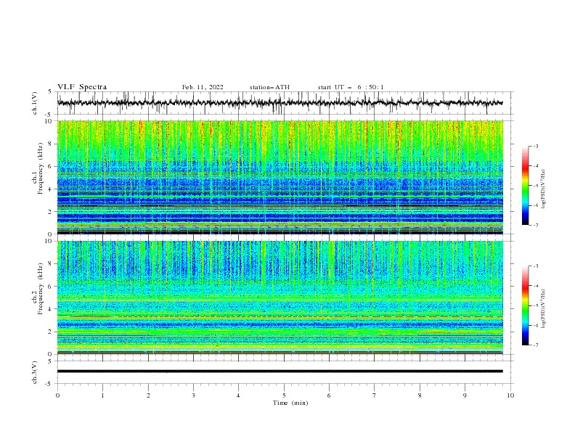
Task: Select the "start UT = 6 :50: 1" label
Action: click(x=351, y=87)
